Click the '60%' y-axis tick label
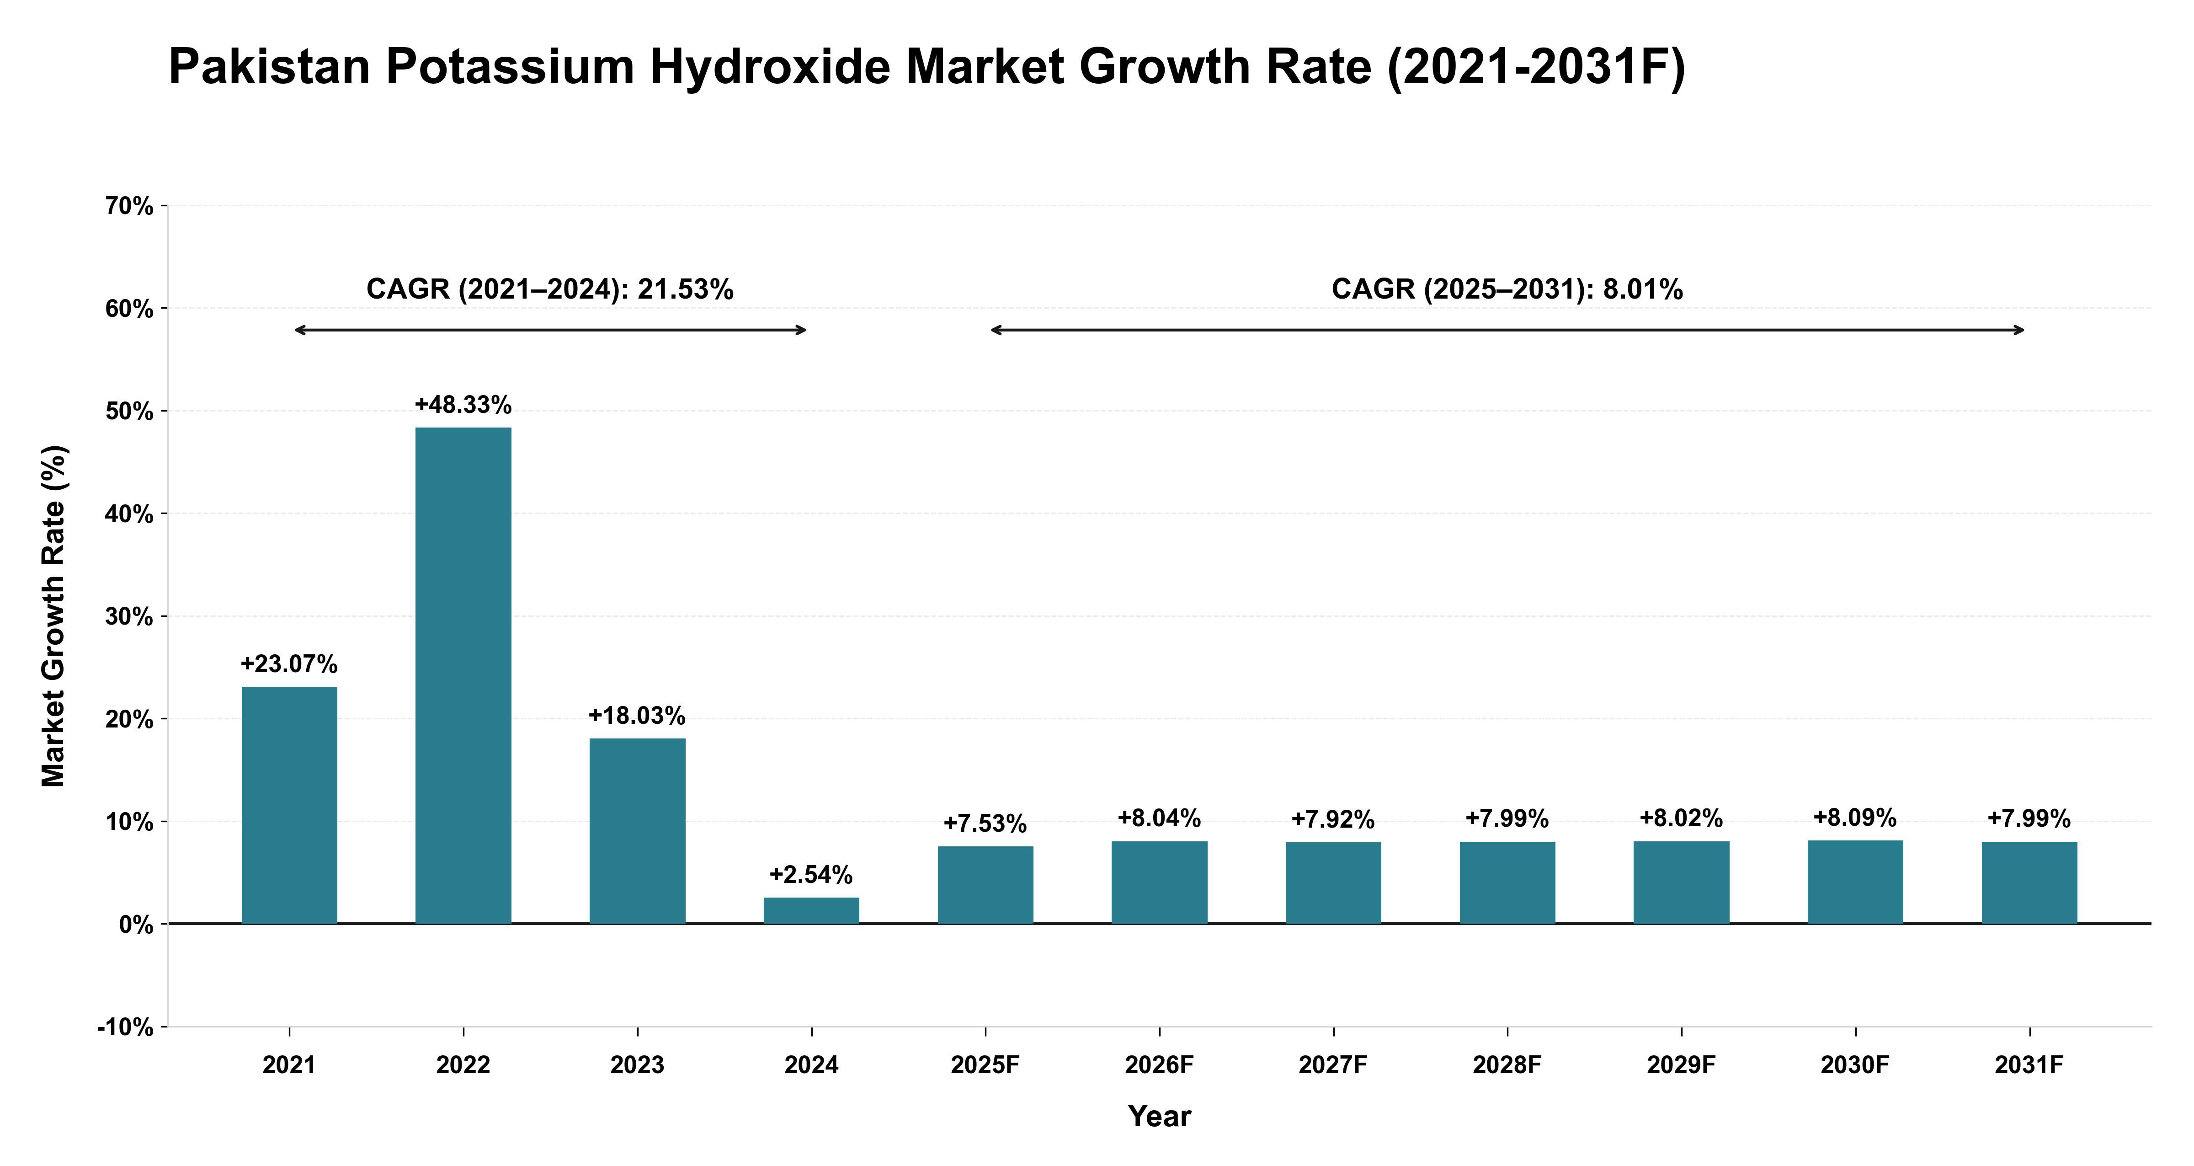The width and height of the screenshot is (2194, 1166). (129, 309)
